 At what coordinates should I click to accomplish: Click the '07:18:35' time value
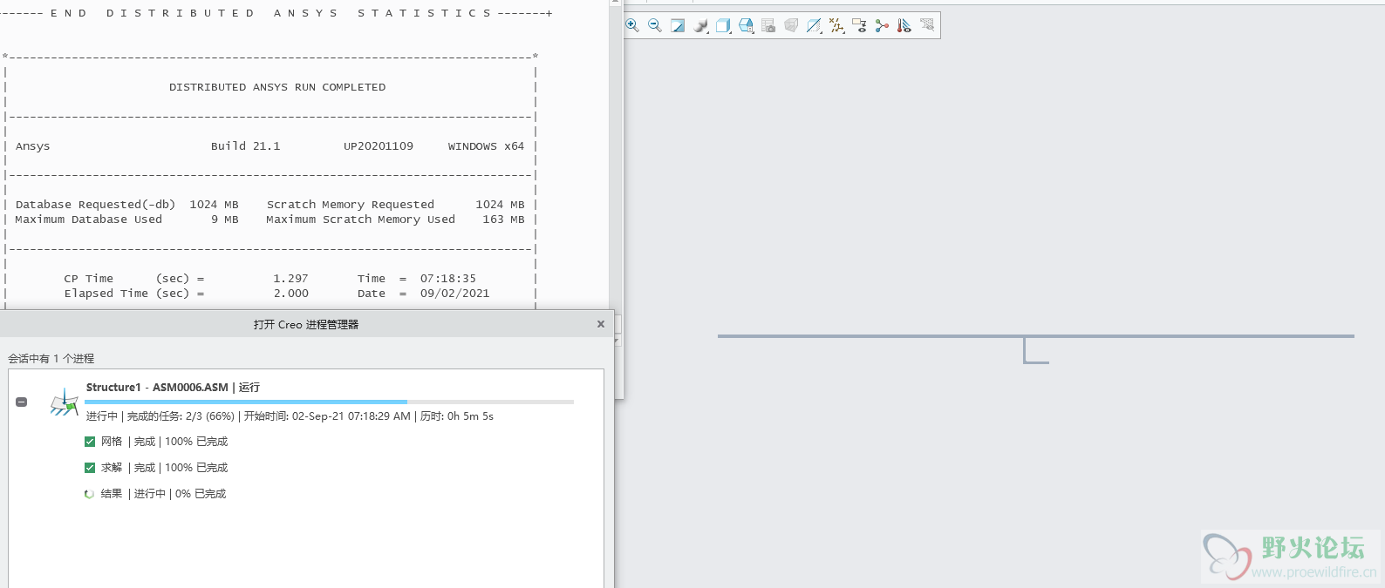coord(448,279)
